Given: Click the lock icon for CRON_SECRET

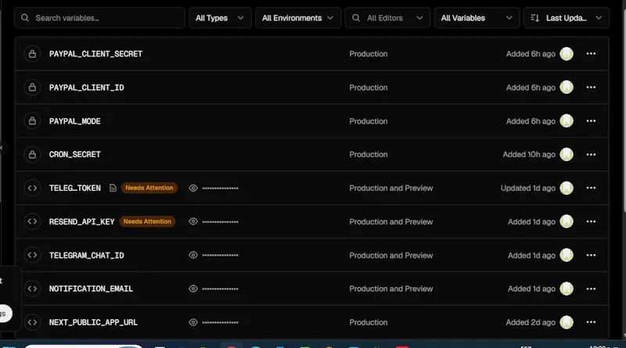Looking at the screenshot, I should (x=32, y=154).
